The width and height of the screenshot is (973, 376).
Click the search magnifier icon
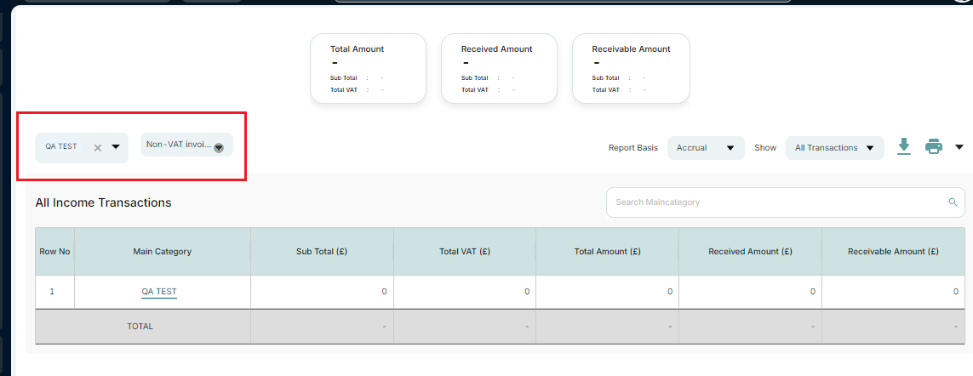click(x=953, y=202)
